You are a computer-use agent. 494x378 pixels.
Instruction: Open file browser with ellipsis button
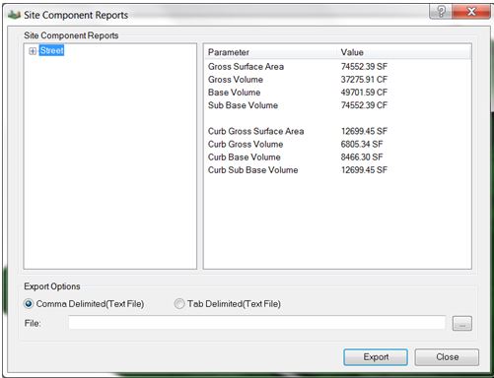click(x=462, y=324)
